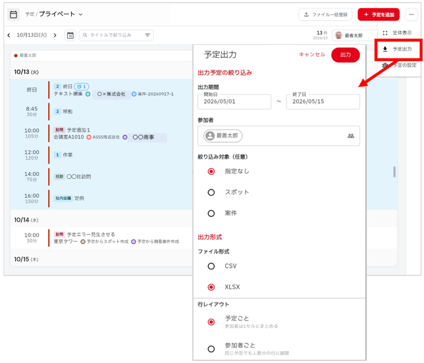Click the 案件-20260917-1 link

[x=155, y=94]
